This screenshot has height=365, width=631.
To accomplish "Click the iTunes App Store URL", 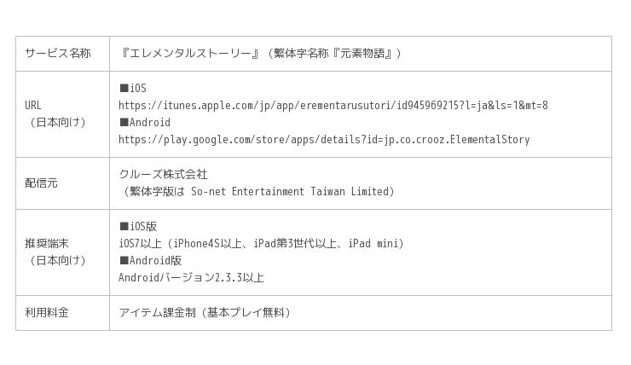I will [333, 106].
